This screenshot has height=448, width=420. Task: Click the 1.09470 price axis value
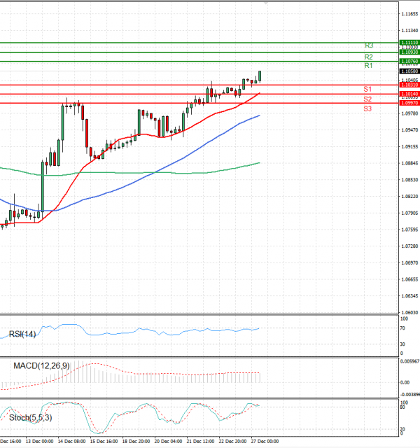click(x=409, y=130)
